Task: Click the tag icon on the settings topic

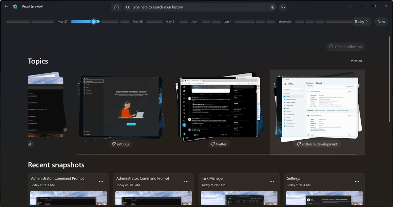Action: coord(114,144)
